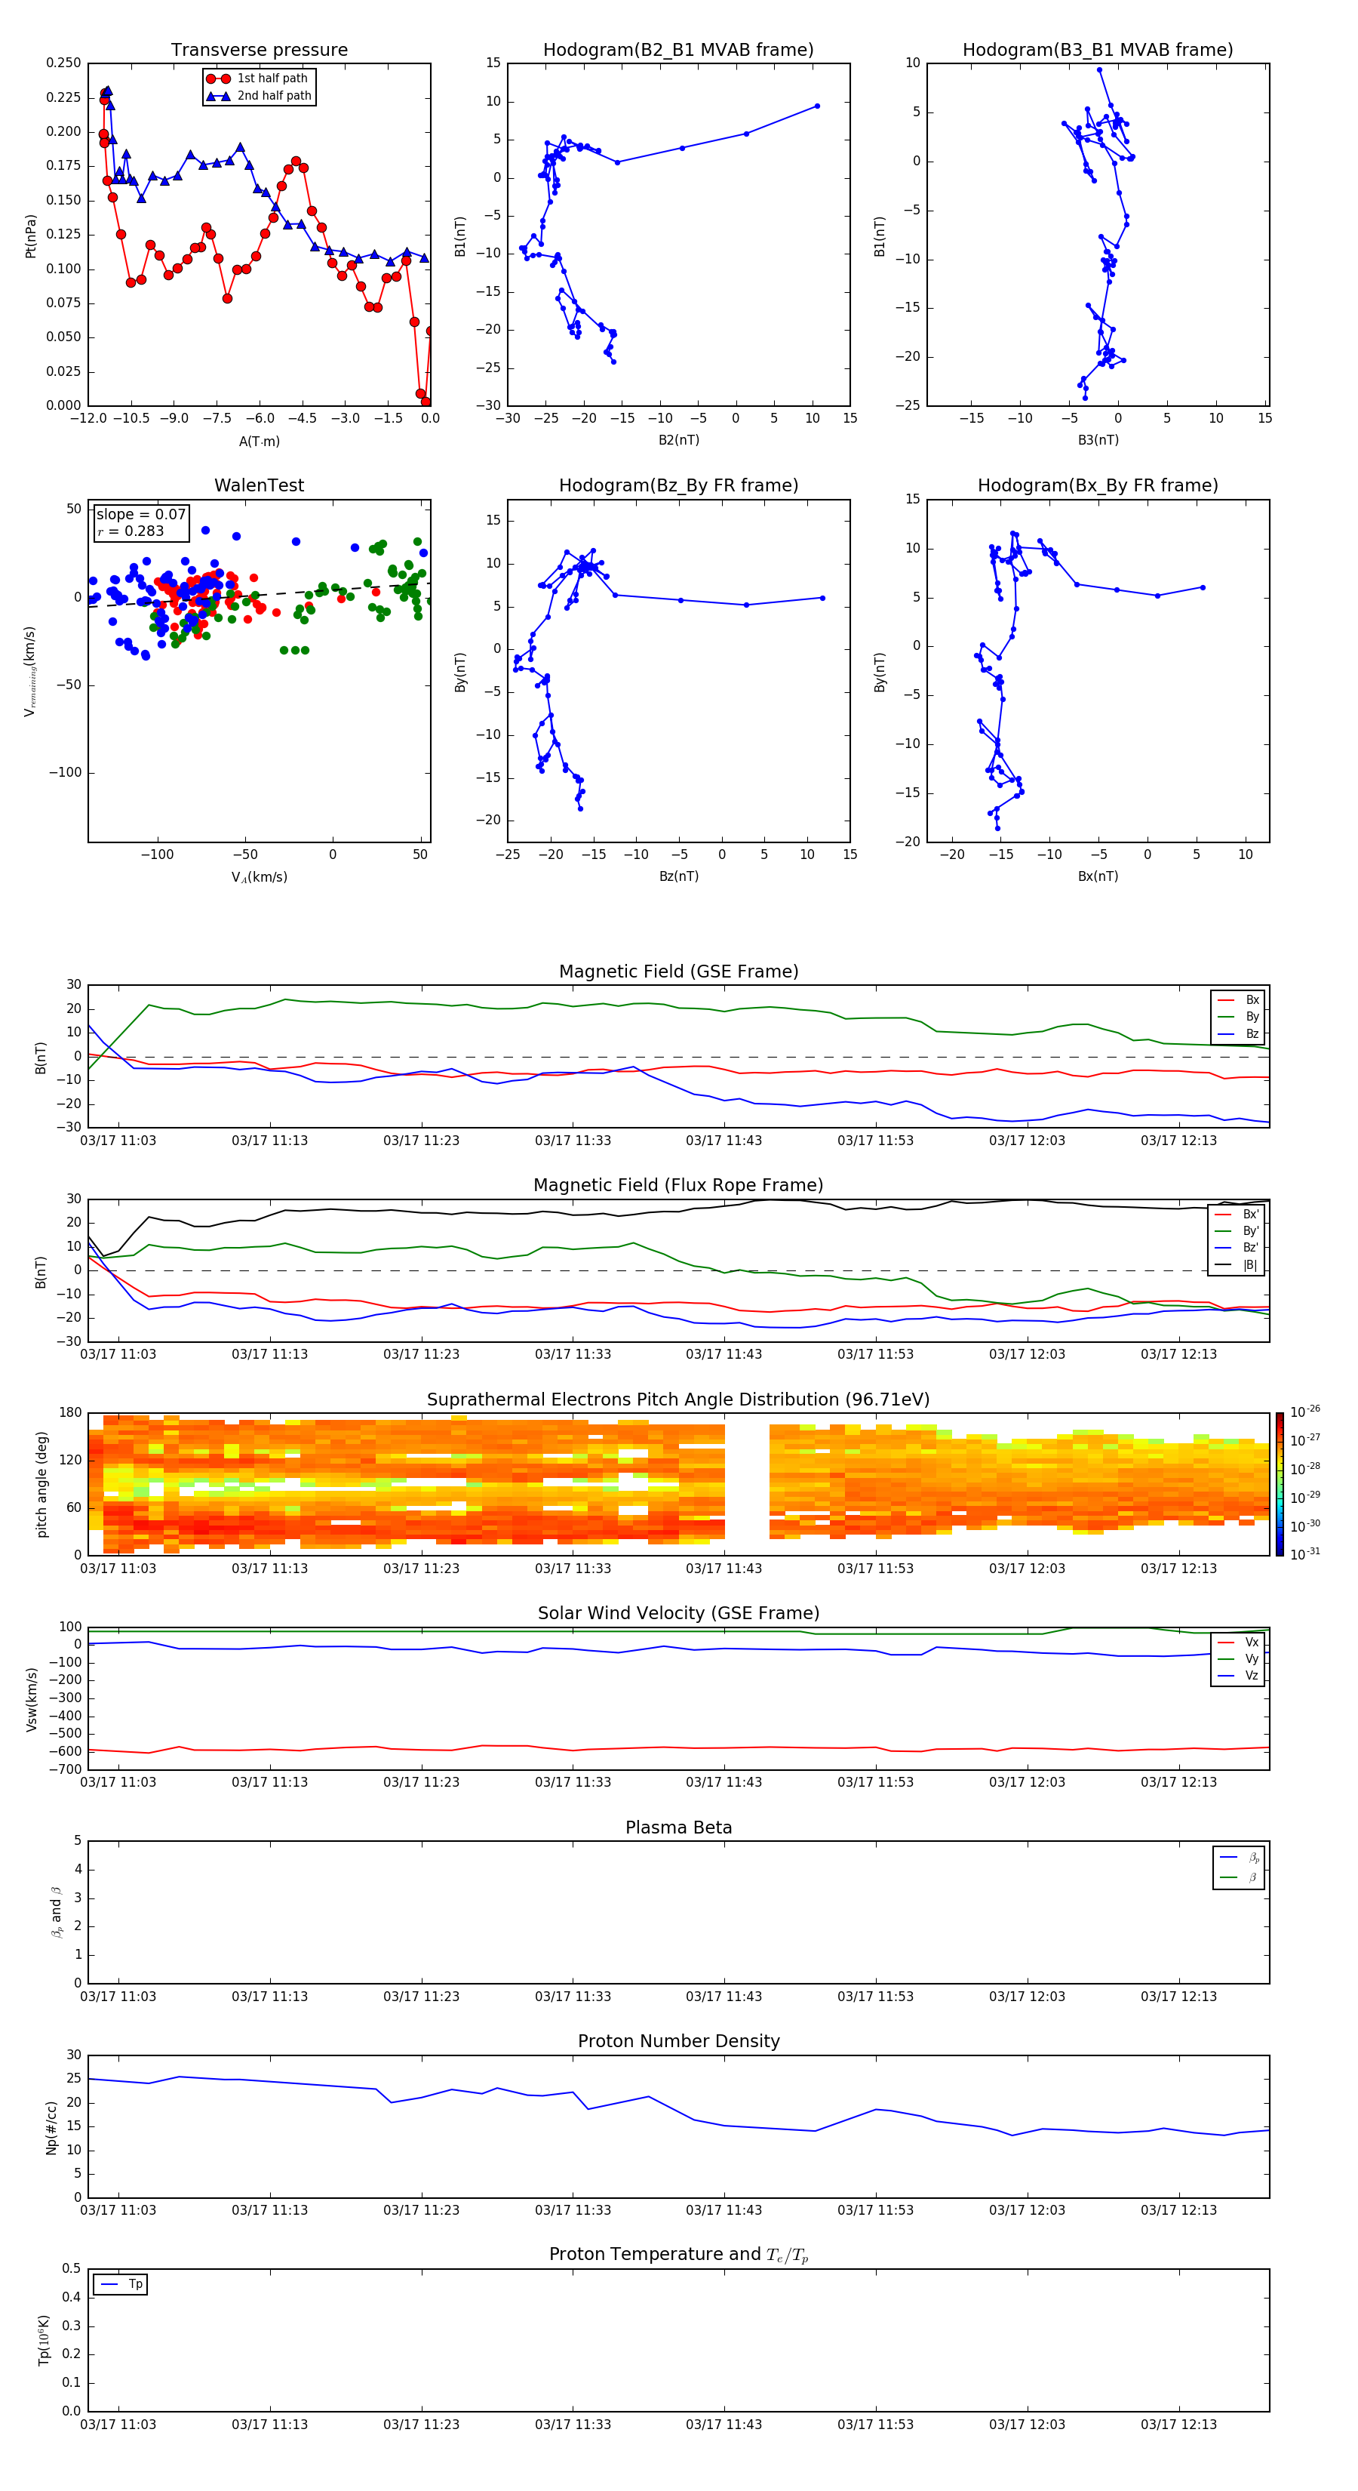Image resolution: width=1358 pixels, height=2491 pixels.
Task: Click the "Bz(nT)" x-axis label
Action: [678, 876]
